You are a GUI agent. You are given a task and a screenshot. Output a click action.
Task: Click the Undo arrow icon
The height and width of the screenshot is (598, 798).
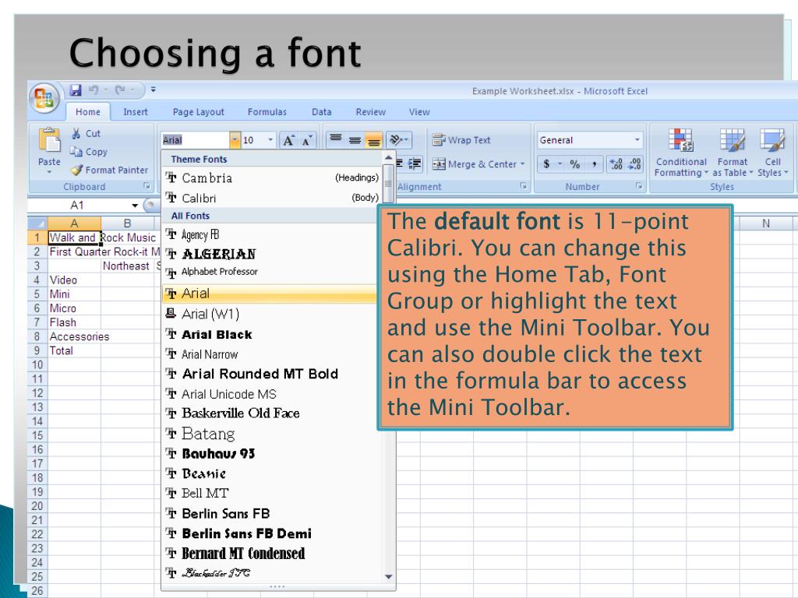(94, 90)
